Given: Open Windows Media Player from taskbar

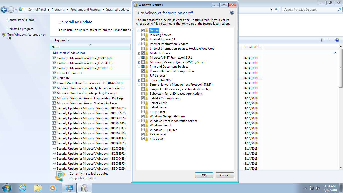Looking at the screenshot, I should [x=53, y=188].
